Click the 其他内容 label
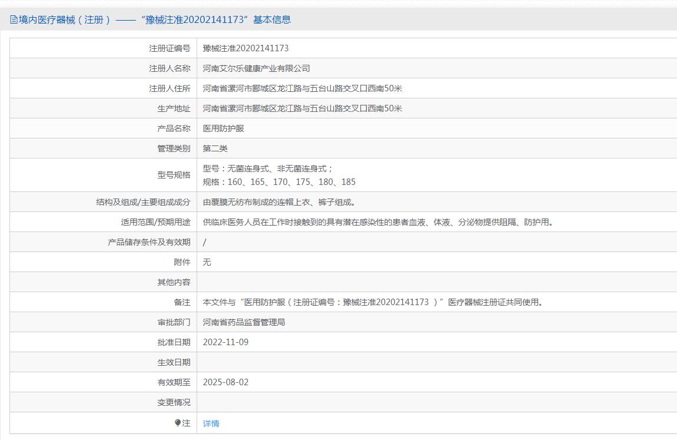The width and height of the screenshot is (677, 440). [x=174, y=282]
